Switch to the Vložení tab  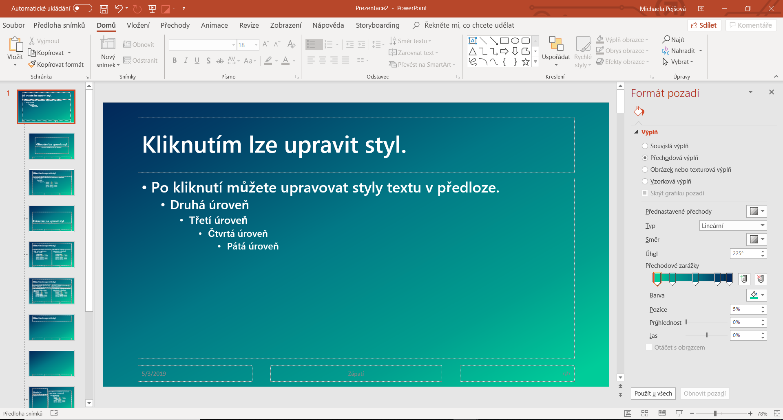(x=138, y=25)
